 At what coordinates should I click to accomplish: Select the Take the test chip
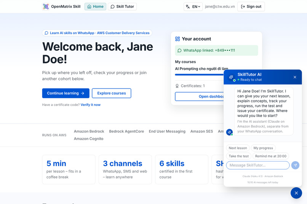point(238,156)
